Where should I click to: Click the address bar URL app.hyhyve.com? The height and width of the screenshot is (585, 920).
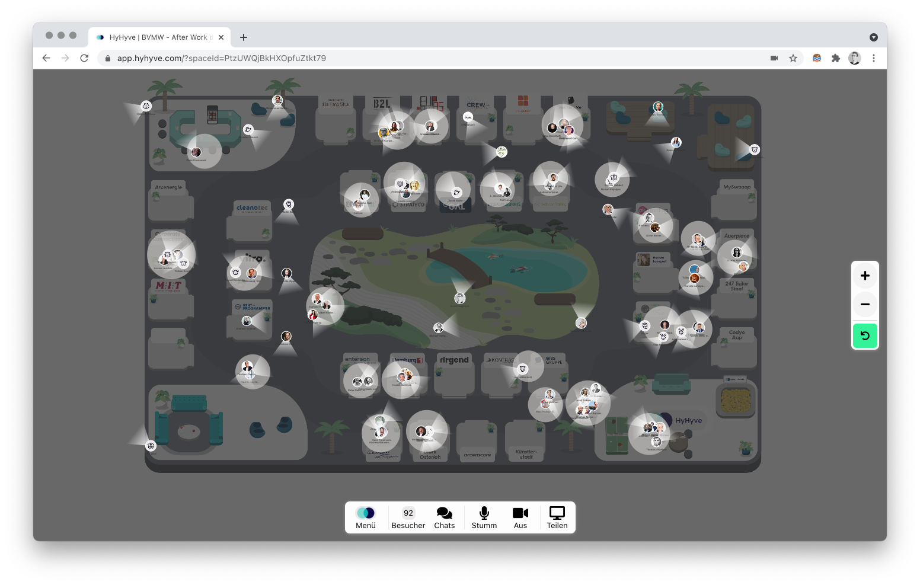tap(222, 58)
